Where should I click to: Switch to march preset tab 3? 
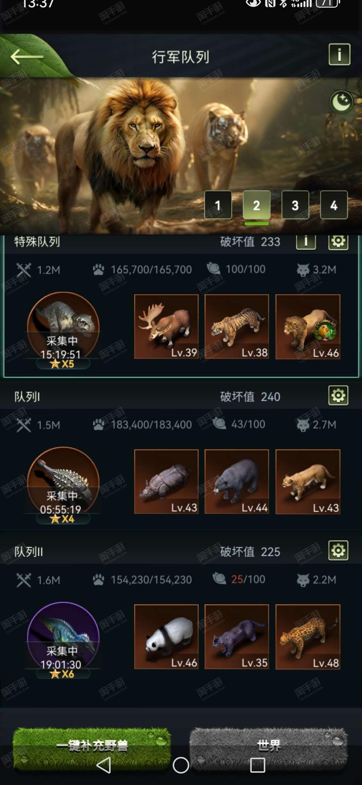coord(295,205)
